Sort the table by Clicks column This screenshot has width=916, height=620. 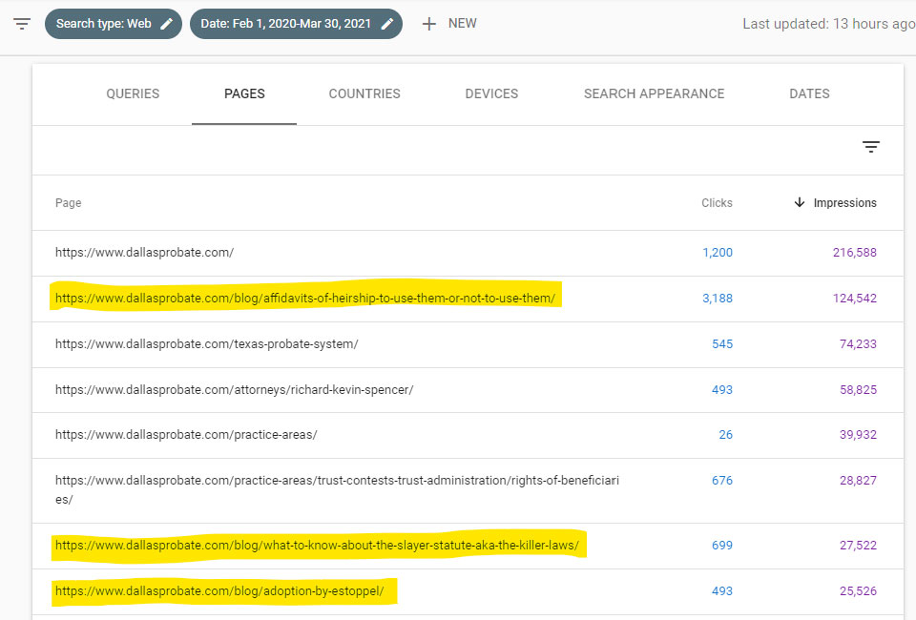[x=717, y=203]
